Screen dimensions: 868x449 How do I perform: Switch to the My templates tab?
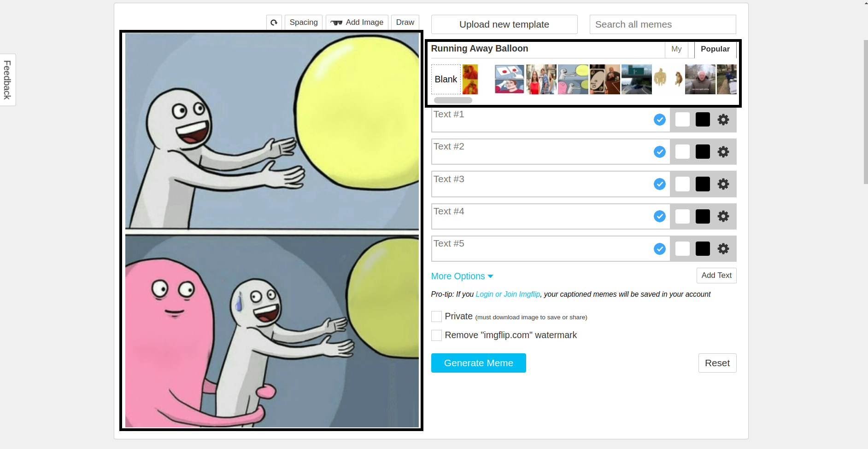coord(676,49)
